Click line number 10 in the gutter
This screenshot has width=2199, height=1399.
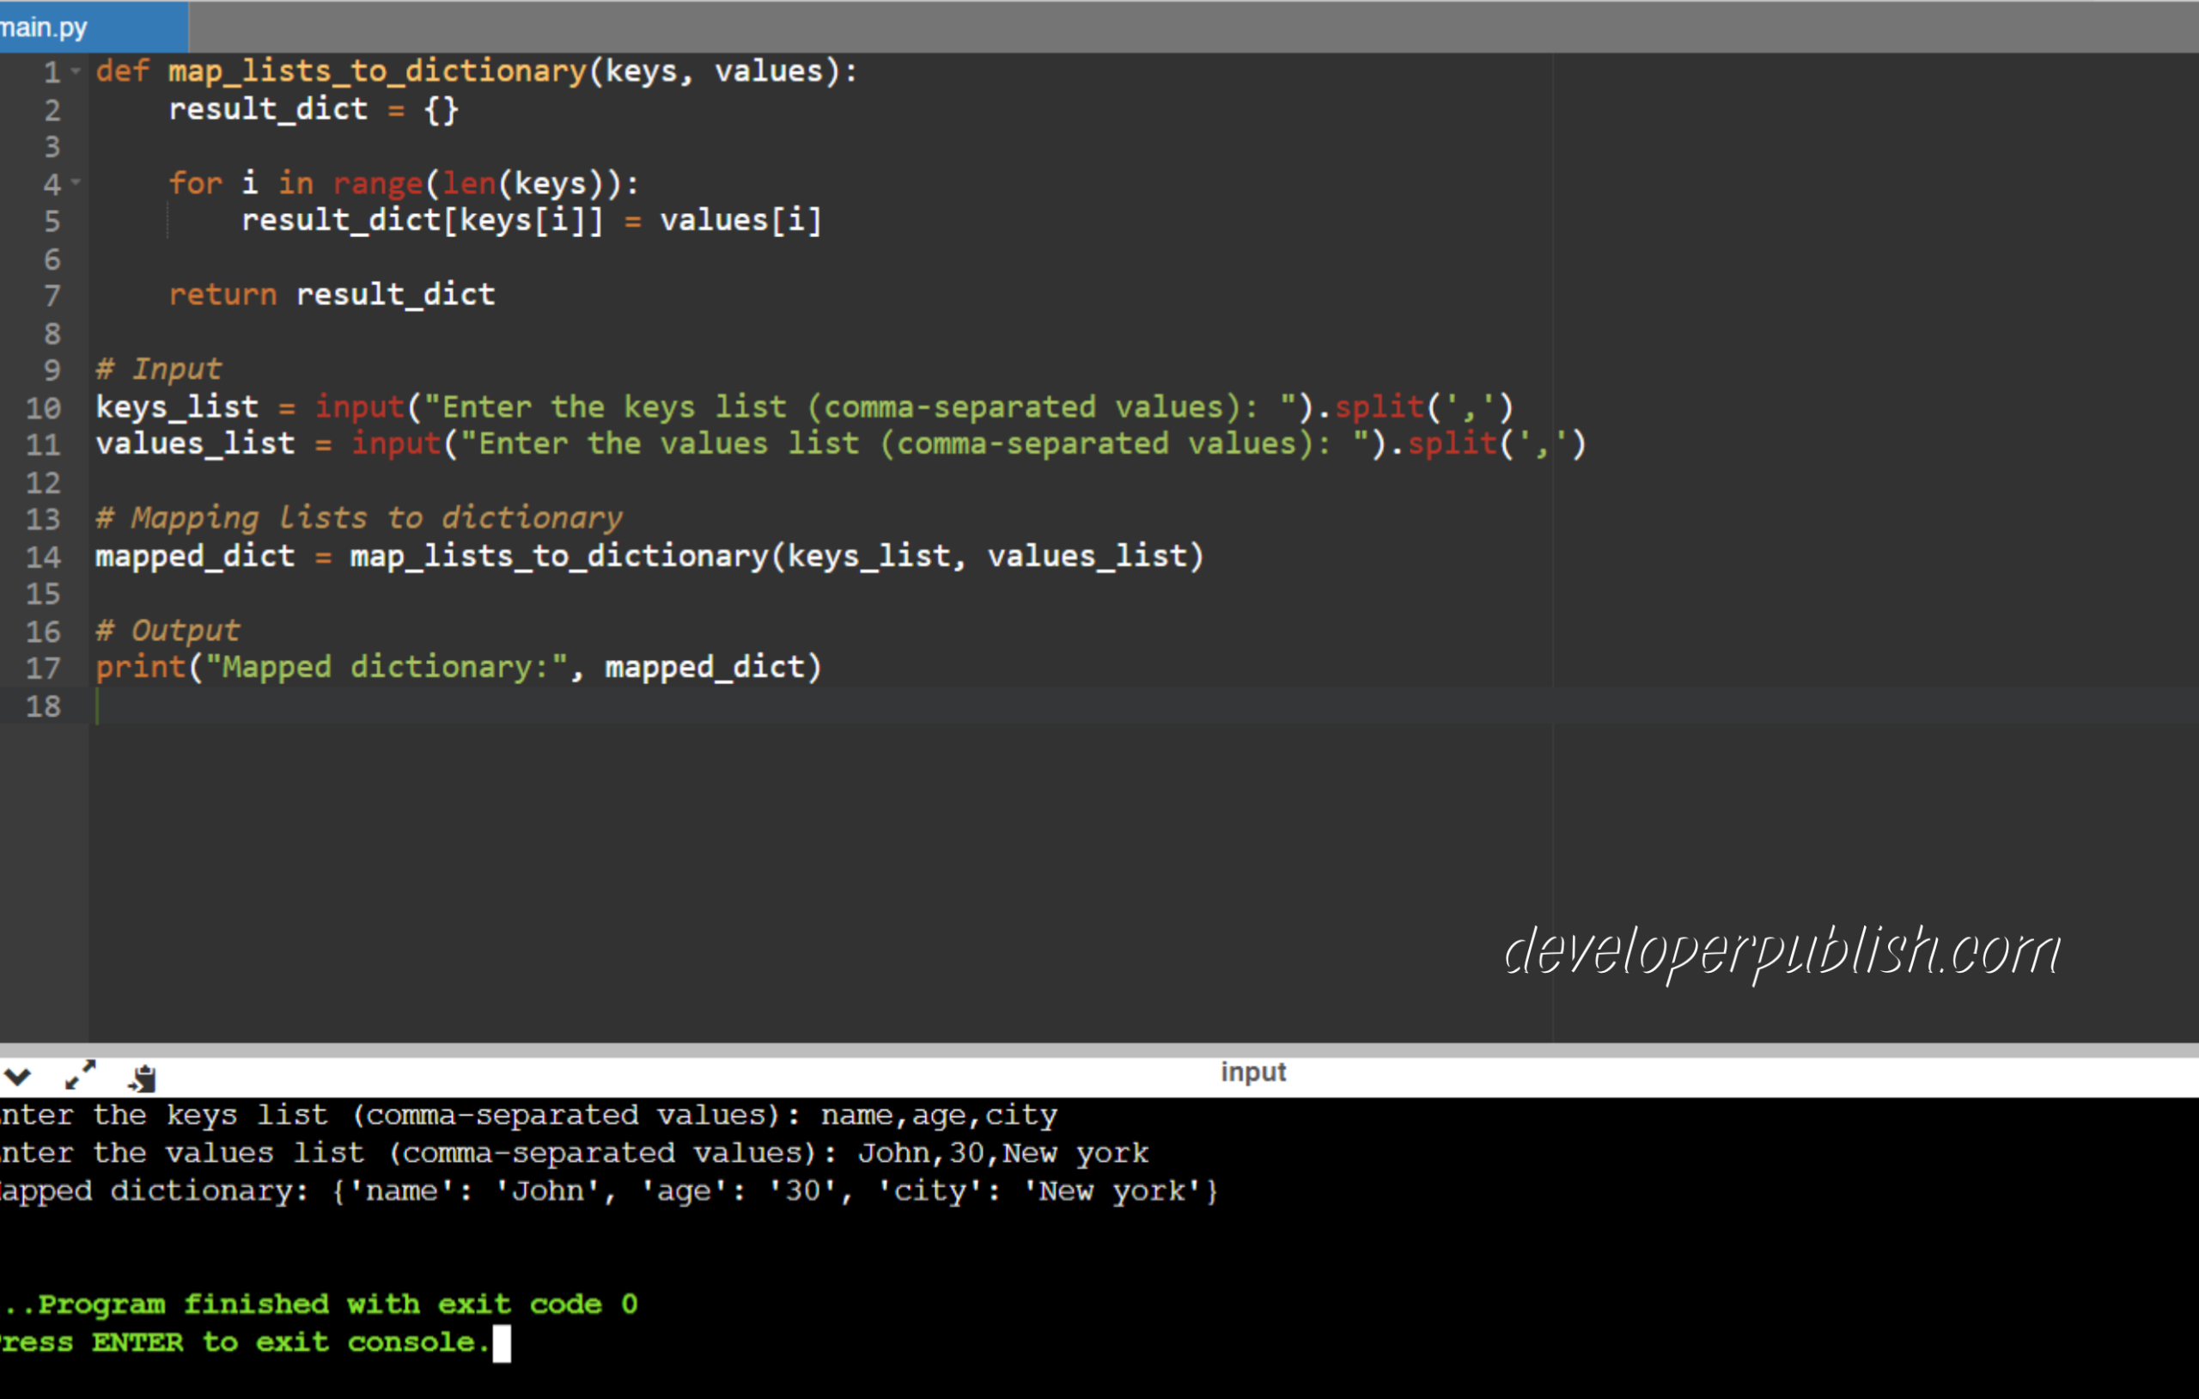pyautogui.click(x=43, y=407)
